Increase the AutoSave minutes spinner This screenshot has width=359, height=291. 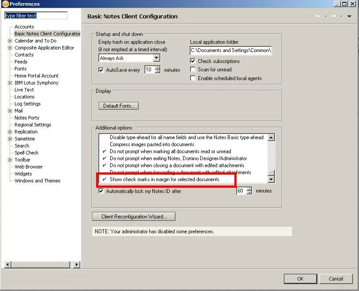click(158, 68)
